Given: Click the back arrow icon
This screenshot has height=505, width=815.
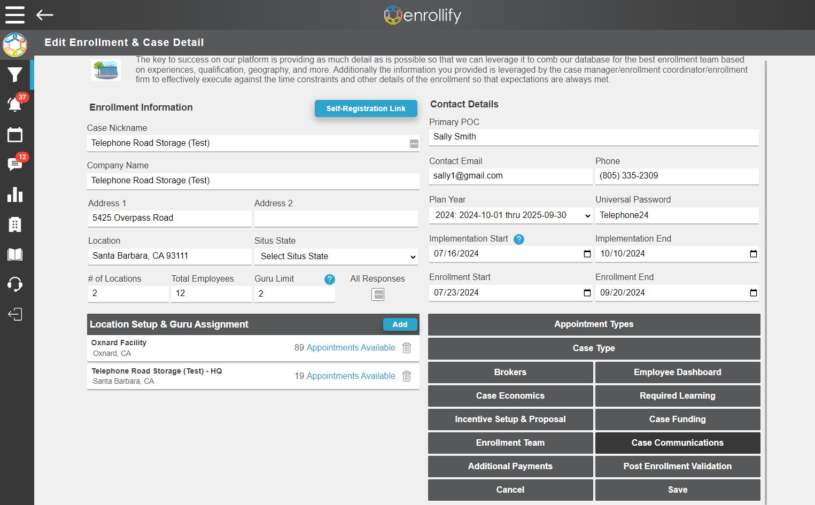Looking at the screenshot, I should (45, 15).
